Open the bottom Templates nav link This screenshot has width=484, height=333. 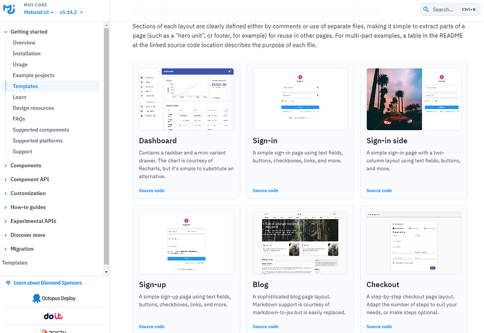pos(15,263)
